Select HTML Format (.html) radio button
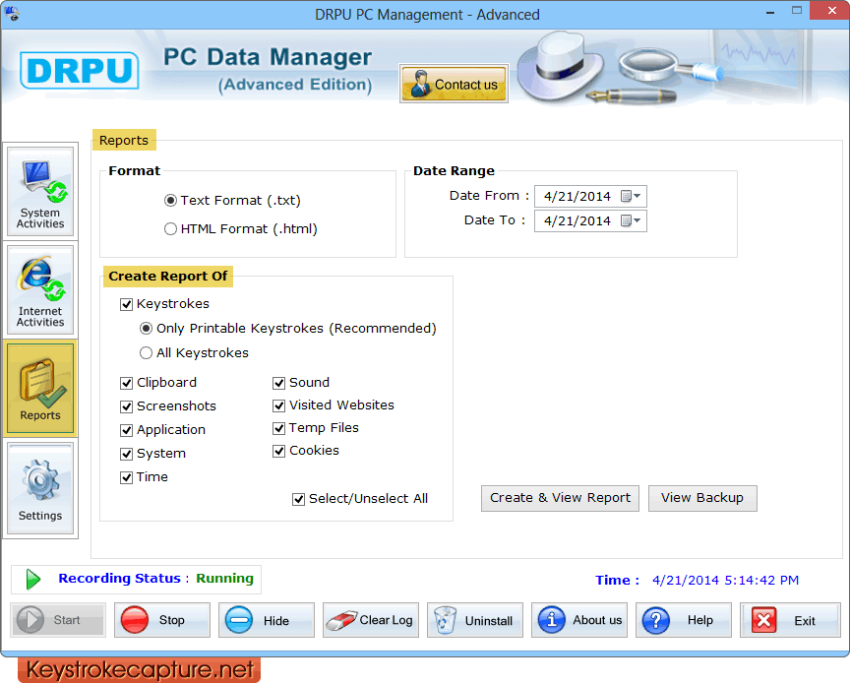 (x=171, y=229)
